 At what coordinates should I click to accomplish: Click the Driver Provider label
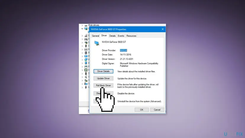(x=109, y=50)
